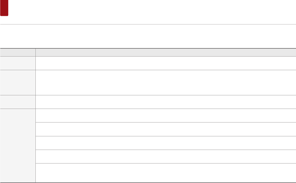Click the red bookmark marker at top-left
This screenshot has height=183, width=296.
(x=4, y=8)
